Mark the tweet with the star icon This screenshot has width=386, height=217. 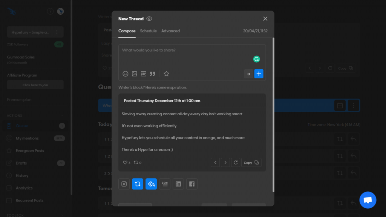(x=166, y=74)
